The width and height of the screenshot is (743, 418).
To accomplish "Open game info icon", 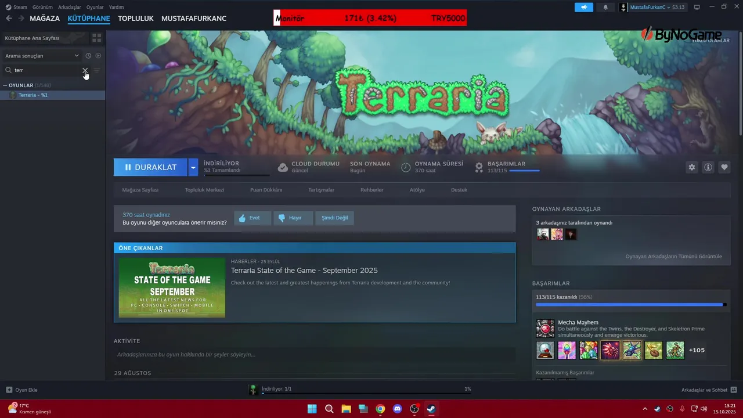I will pos(708,167).
